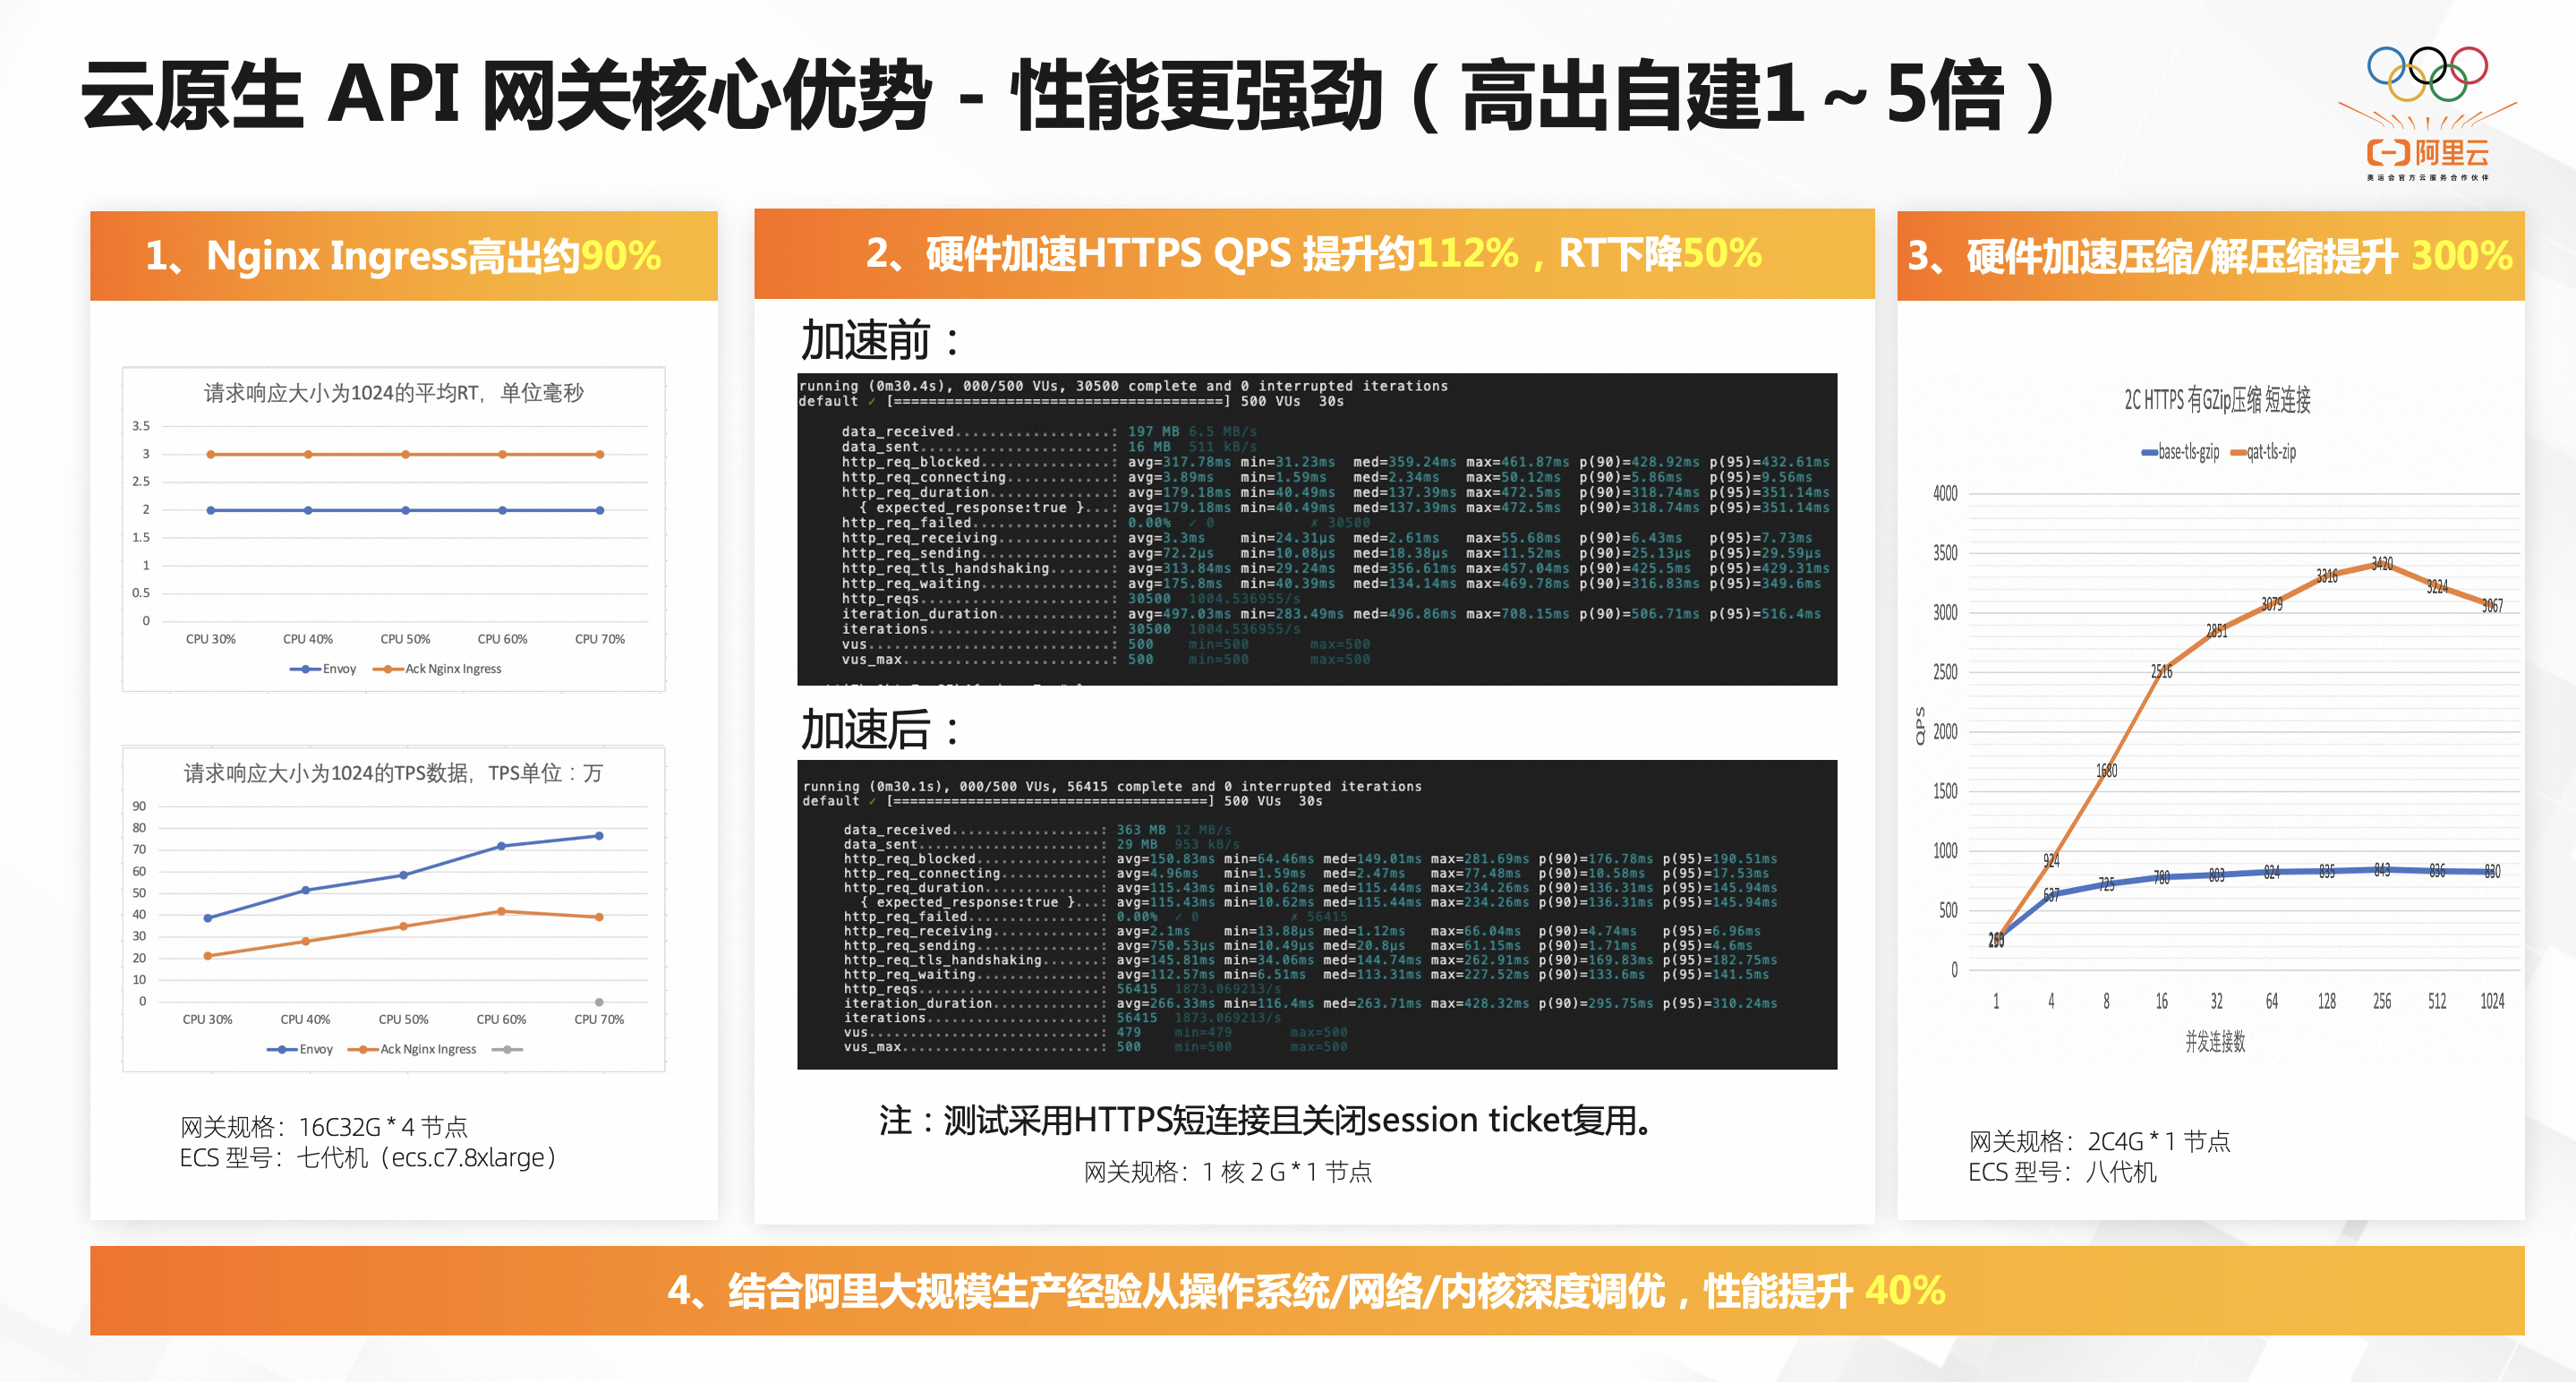The width and height of the screenshot is (2576, 1382).
Task: Select the HTTPS QPS 112% header banner
Action: [x=1313, y=254]
